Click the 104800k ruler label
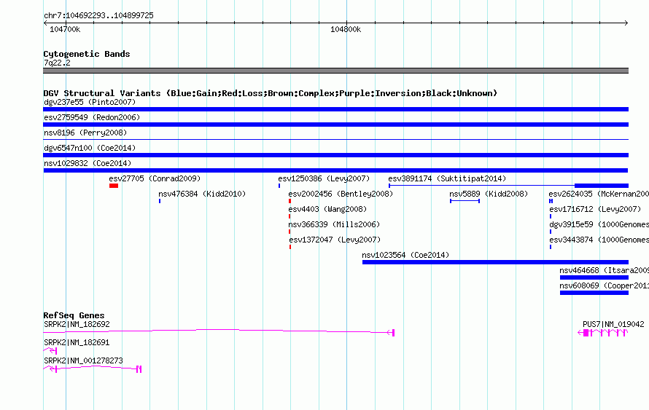This screenshot has height=410, width=649. (x=346, y=29)
